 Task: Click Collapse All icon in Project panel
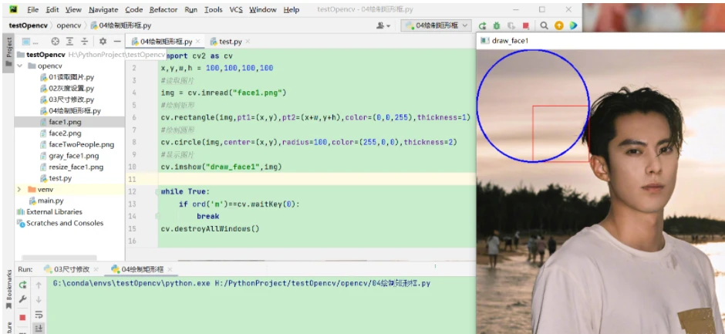(x=84, y=41)
